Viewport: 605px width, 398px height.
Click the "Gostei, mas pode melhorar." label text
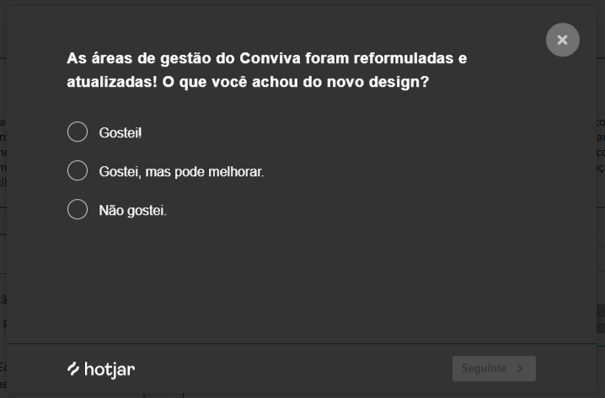[x=181, y=172]
